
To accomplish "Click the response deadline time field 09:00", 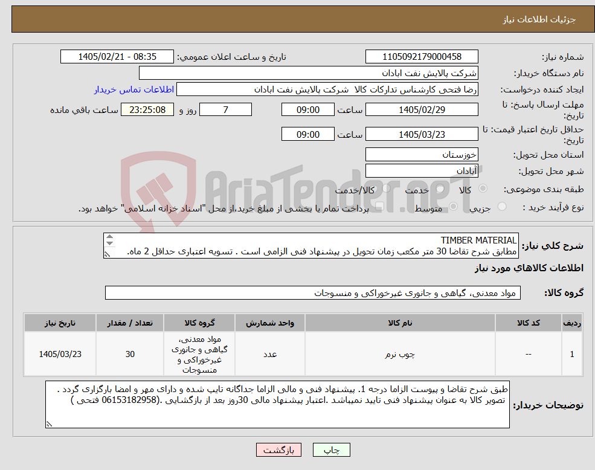I will [x=307, y=110].
